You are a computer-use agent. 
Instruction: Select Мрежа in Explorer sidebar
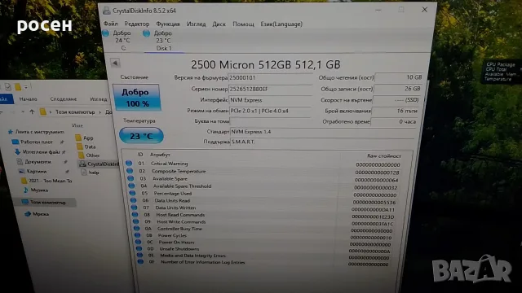coord(37,214)
